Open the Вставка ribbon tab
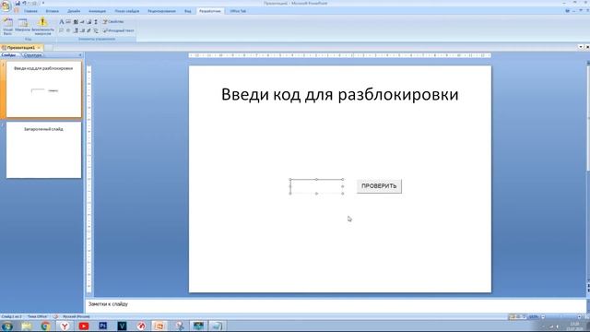Screen dimensions: 590x332 point(53,11)
